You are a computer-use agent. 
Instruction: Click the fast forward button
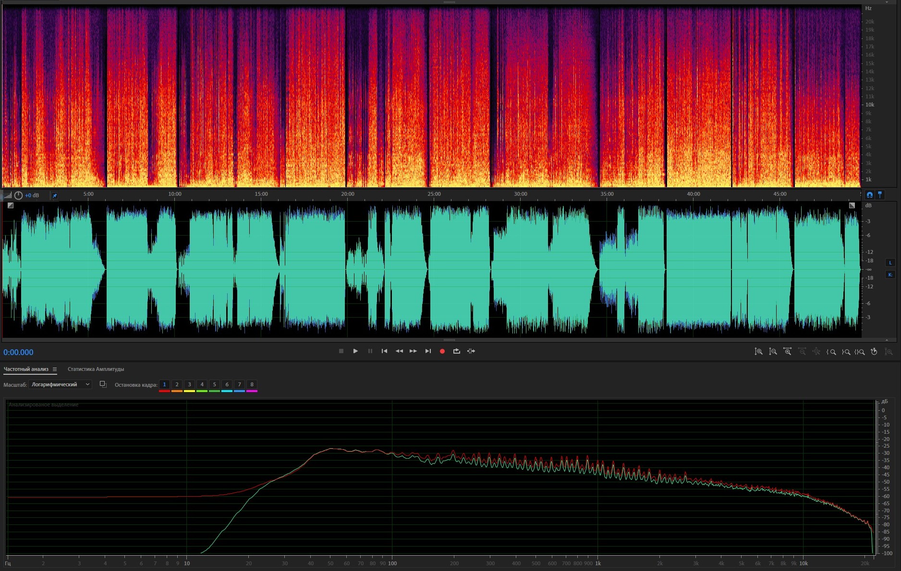[413, 351]
